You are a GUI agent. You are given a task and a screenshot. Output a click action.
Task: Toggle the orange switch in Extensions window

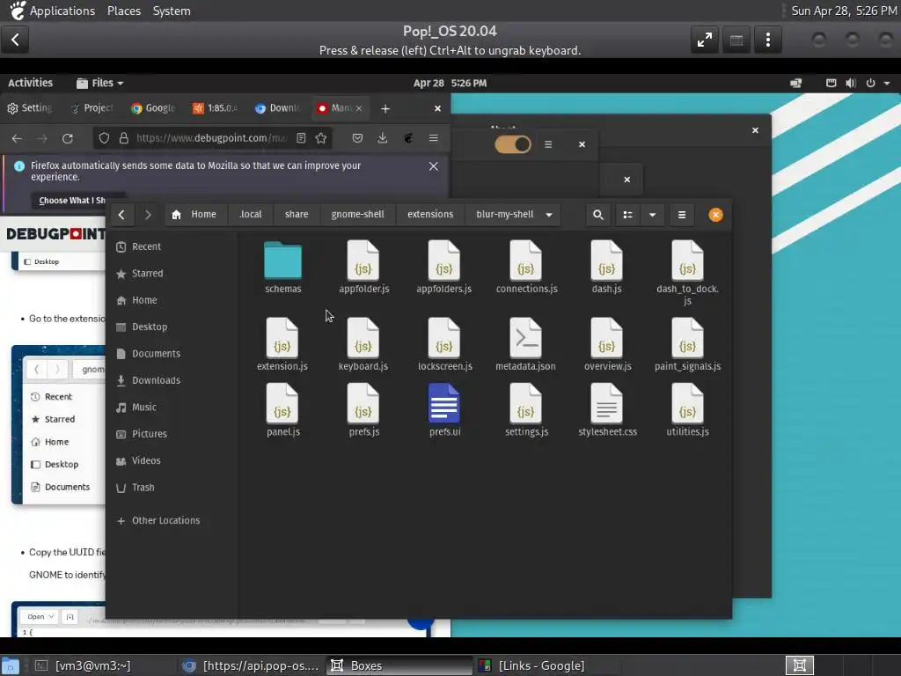click(513, 144)
